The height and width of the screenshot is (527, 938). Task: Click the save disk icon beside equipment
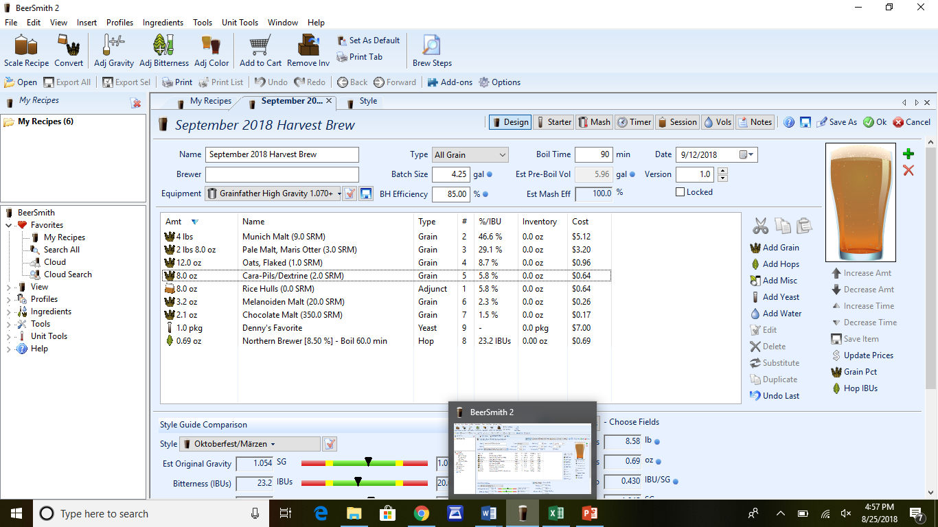point(366,194)
